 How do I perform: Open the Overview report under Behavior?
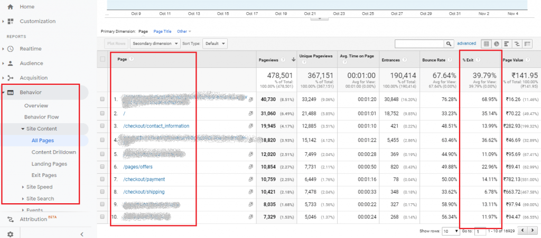36,106
